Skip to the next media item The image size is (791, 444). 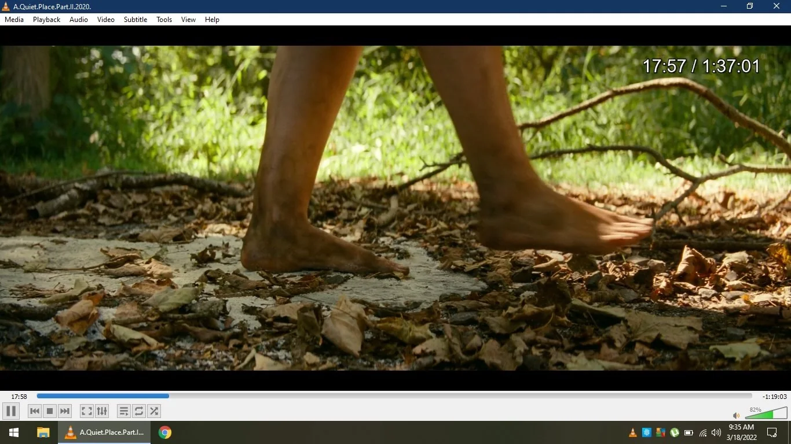[x=65, y=411]
